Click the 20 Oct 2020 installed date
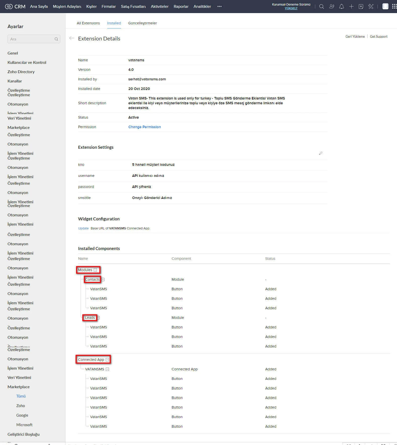 coord(139,89)
